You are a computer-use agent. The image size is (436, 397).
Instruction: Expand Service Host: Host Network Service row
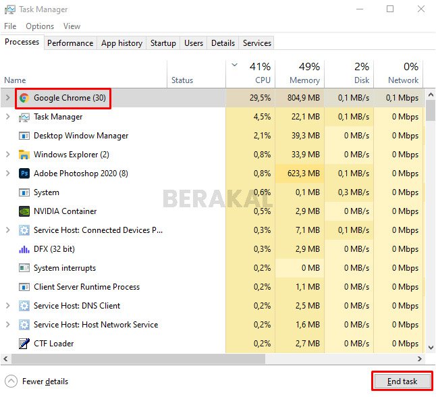(8, 325)
